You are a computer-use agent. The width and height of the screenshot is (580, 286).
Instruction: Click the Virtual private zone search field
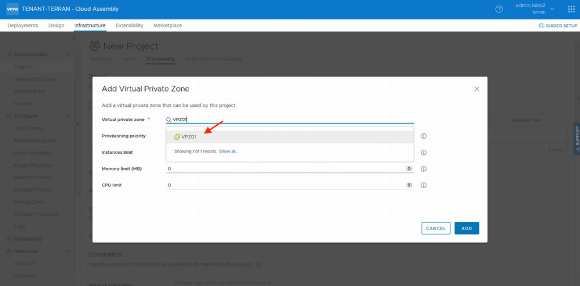click(289, 119)
